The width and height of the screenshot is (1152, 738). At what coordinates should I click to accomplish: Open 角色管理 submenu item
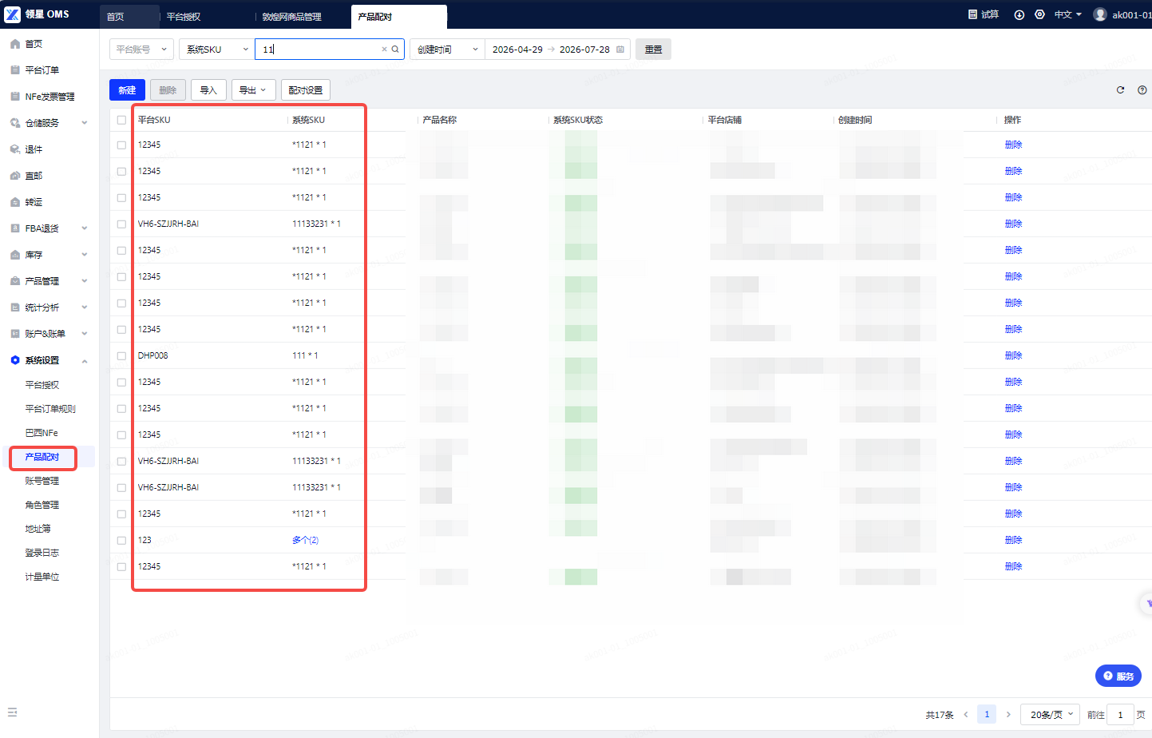pyautogui.click(x=42, y=505)
